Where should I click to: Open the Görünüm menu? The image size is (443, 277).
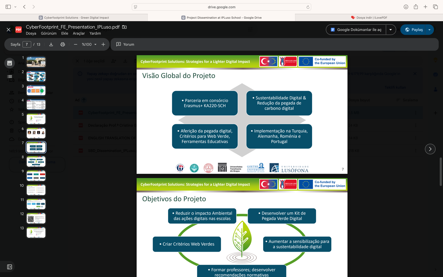click(x=49, y=33)
